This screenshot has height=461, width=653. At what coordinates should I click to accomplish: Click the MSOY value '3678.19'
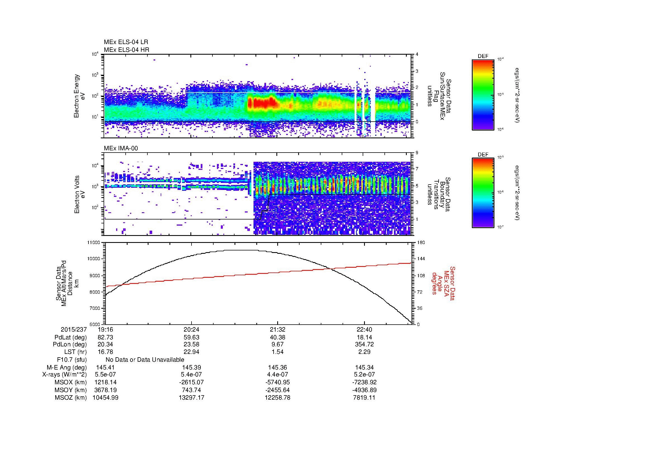[106, 390]
